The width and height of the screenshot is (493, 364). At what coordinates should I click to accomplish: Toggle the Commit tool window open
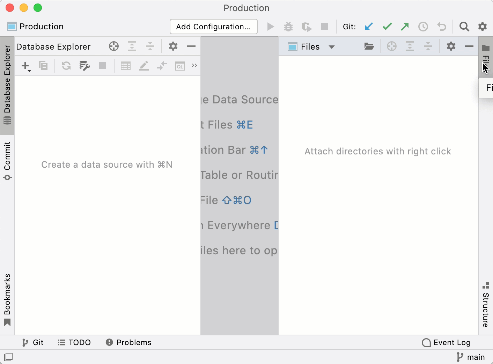(x=7, y=155)
